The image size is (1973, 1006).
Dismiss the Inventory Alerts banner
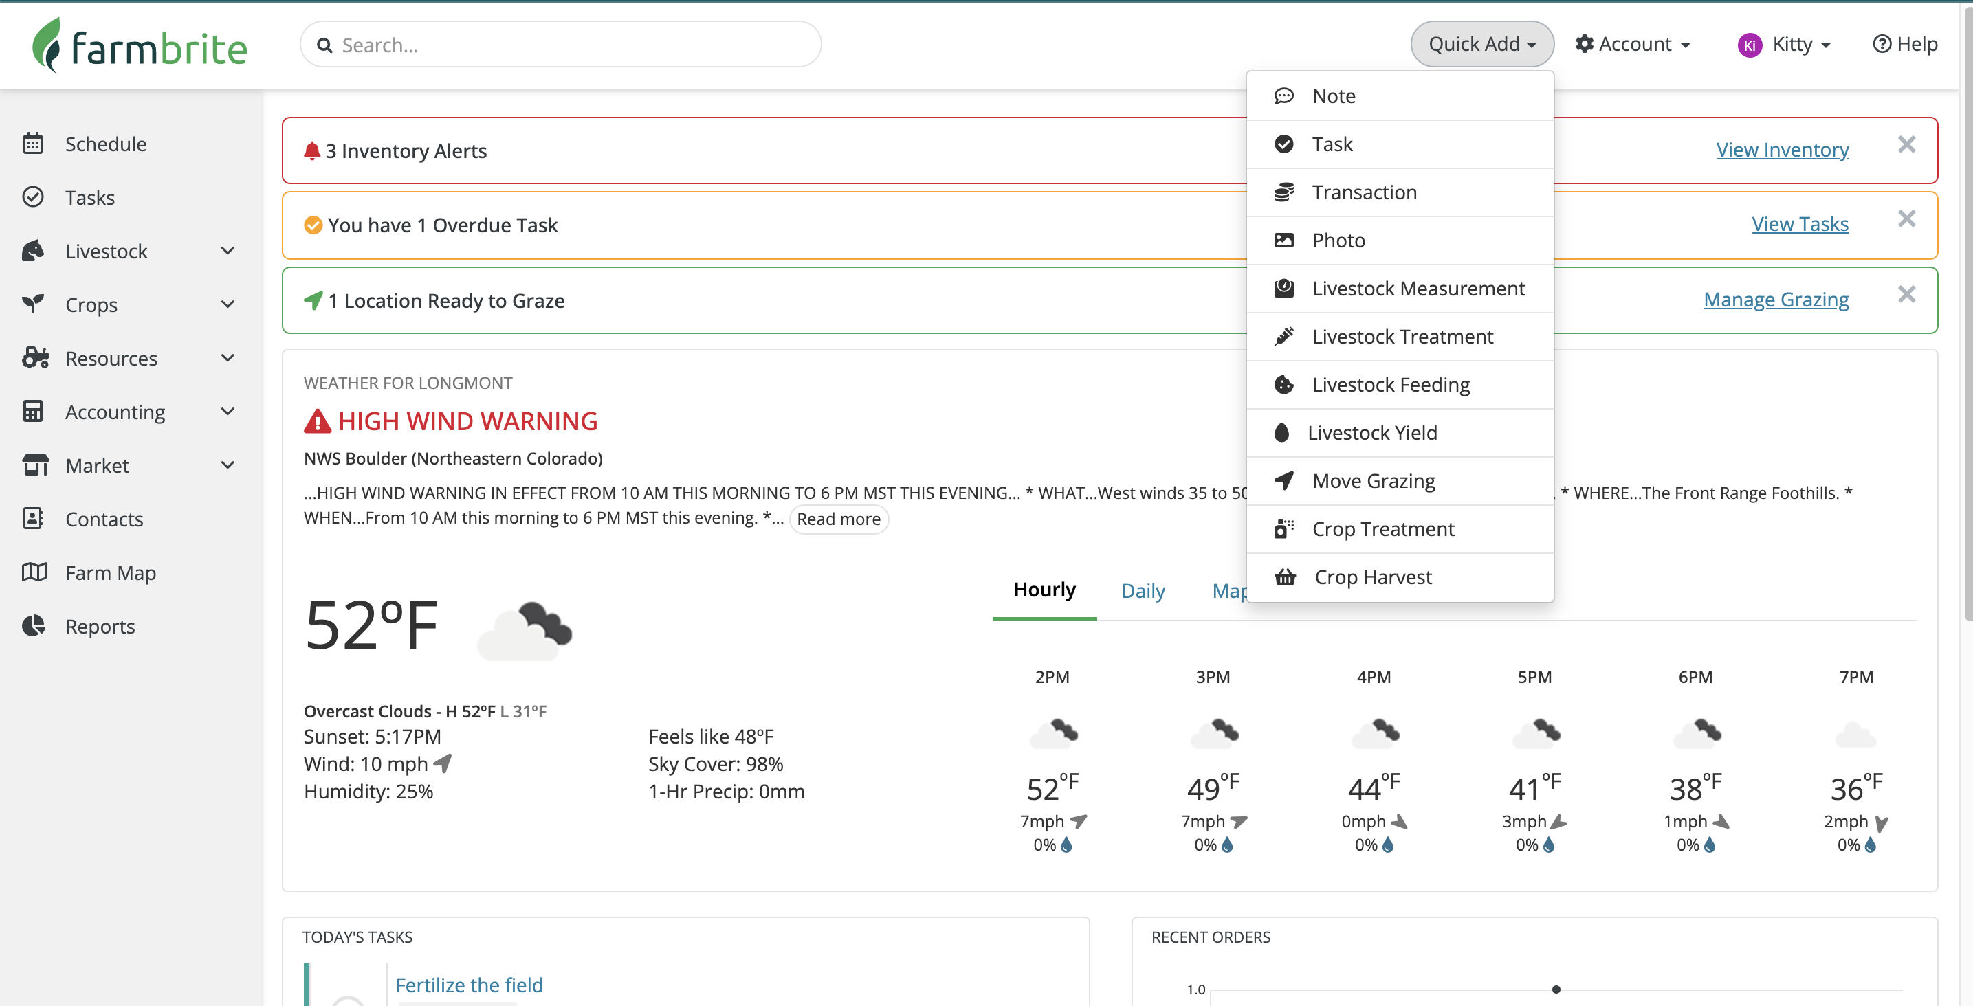pos(1906,145)
